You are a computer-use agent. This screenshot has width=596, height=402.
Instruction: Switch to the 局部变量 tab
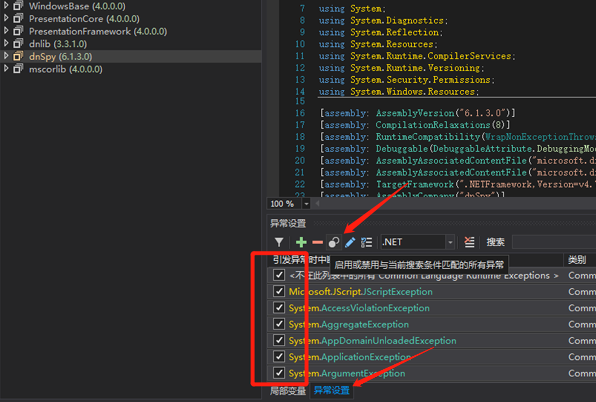tap(288, 391)
